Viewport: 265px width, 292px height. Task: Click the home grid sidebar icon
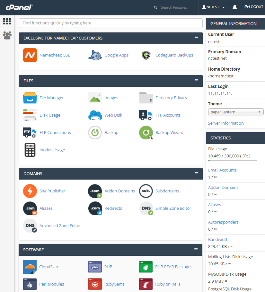click(x=7, y=21)
